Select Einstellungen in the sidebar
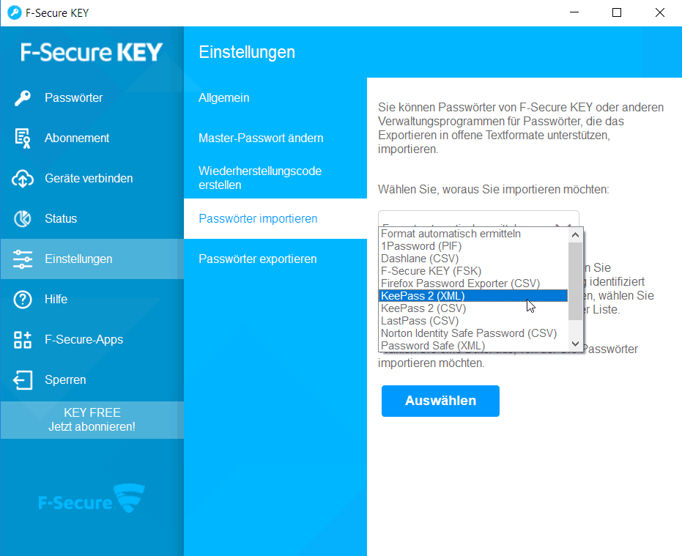 (92, 259)
